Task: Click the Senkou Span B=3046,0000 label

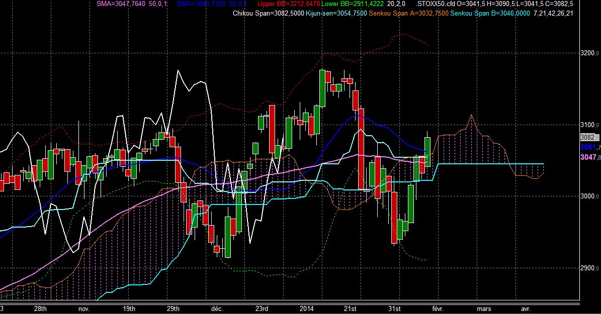Action: coord(490,14)
